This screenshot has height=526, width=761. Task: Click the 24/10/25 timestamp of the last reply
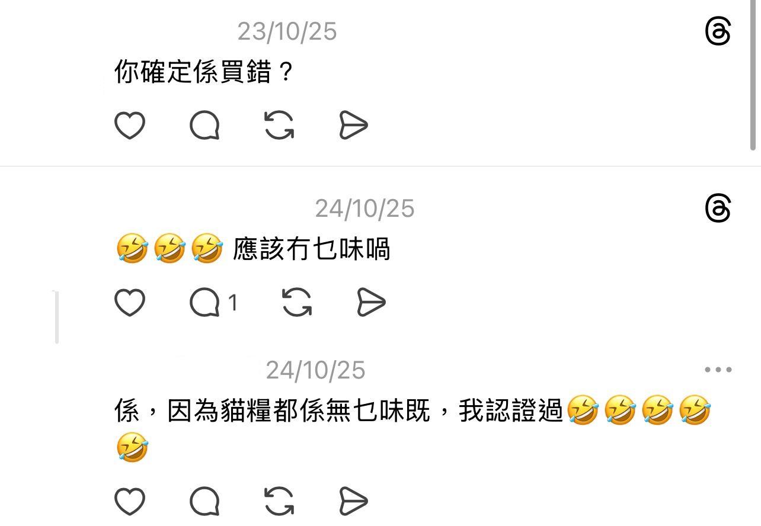point(315,370)
